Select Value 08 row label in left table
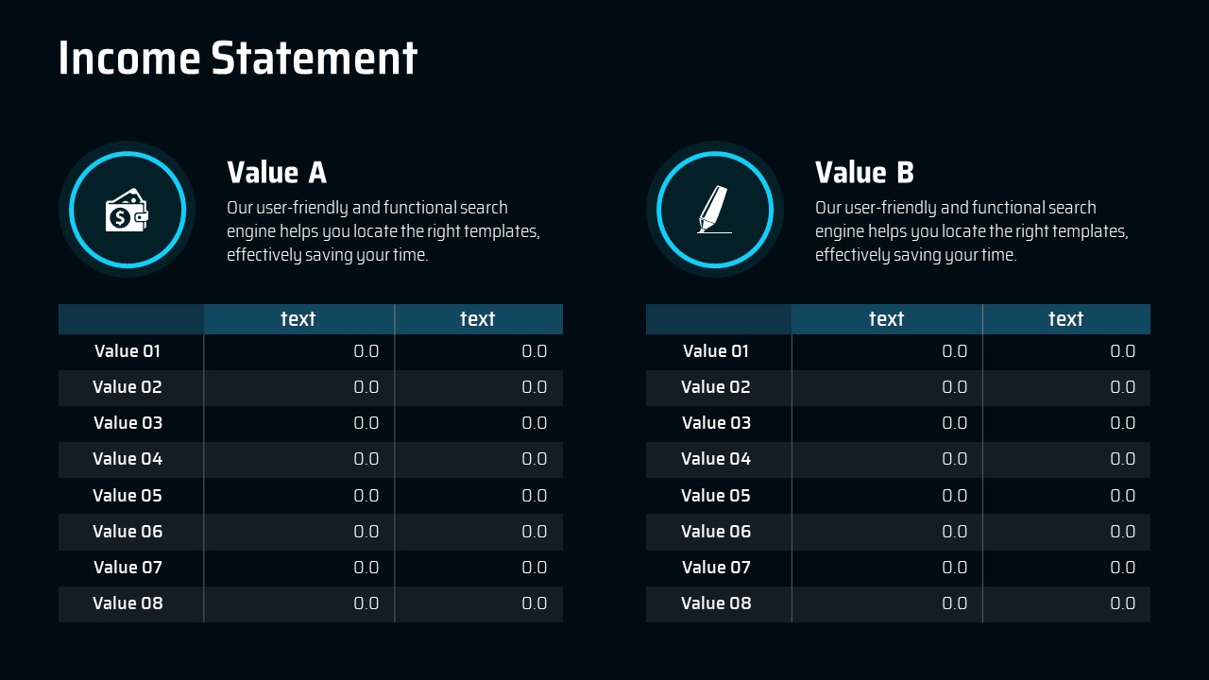Image resolution: width=1209 pixels, height=680 pixels. [128, 603]
